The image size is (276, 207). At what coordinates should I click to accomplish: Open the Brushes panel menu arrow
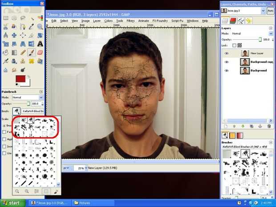271,142
